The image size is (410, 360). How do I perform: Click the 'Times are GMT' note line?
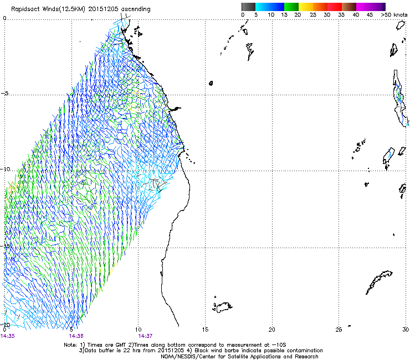pyautogui.click(x=175, y=345)
